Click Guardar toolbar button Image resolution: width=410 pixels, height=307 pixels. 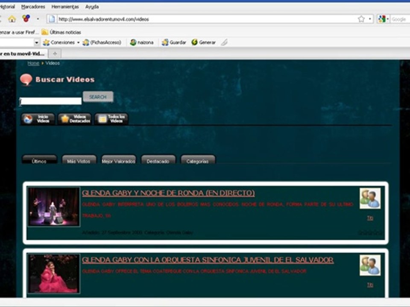coord(174,42)
